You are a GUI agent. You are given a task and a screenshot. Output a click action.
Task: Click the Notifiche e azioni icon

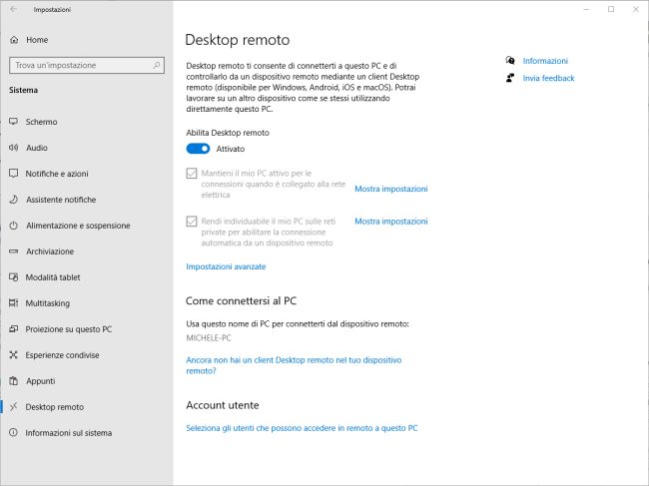14,174
